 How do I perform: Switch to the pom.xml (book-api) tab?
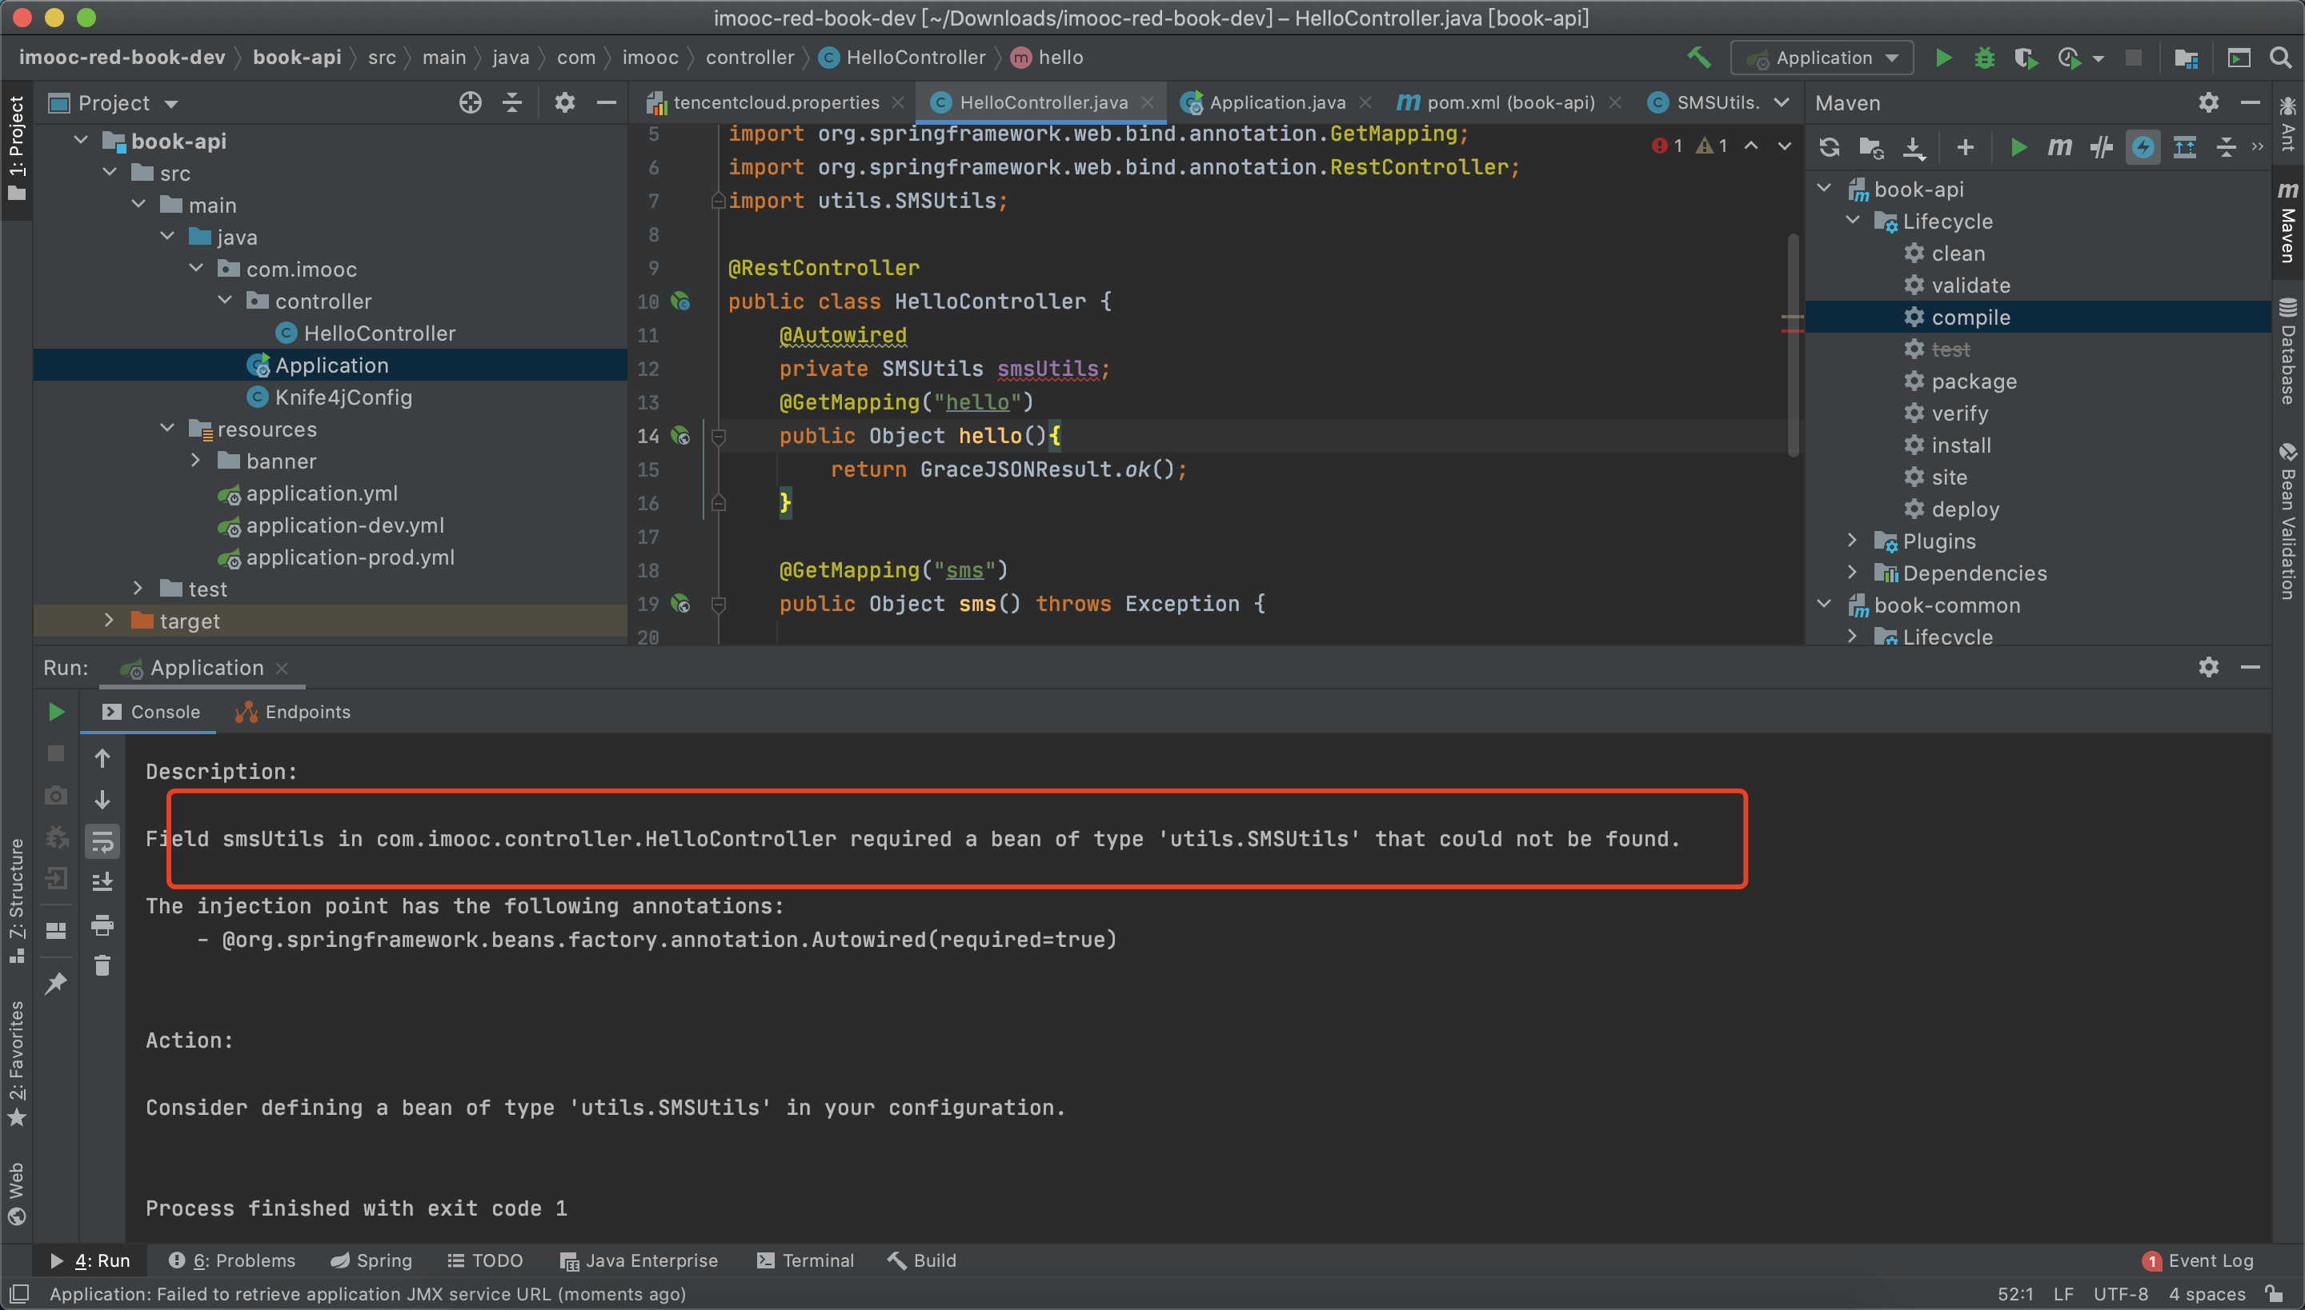tap(1510, 102)
